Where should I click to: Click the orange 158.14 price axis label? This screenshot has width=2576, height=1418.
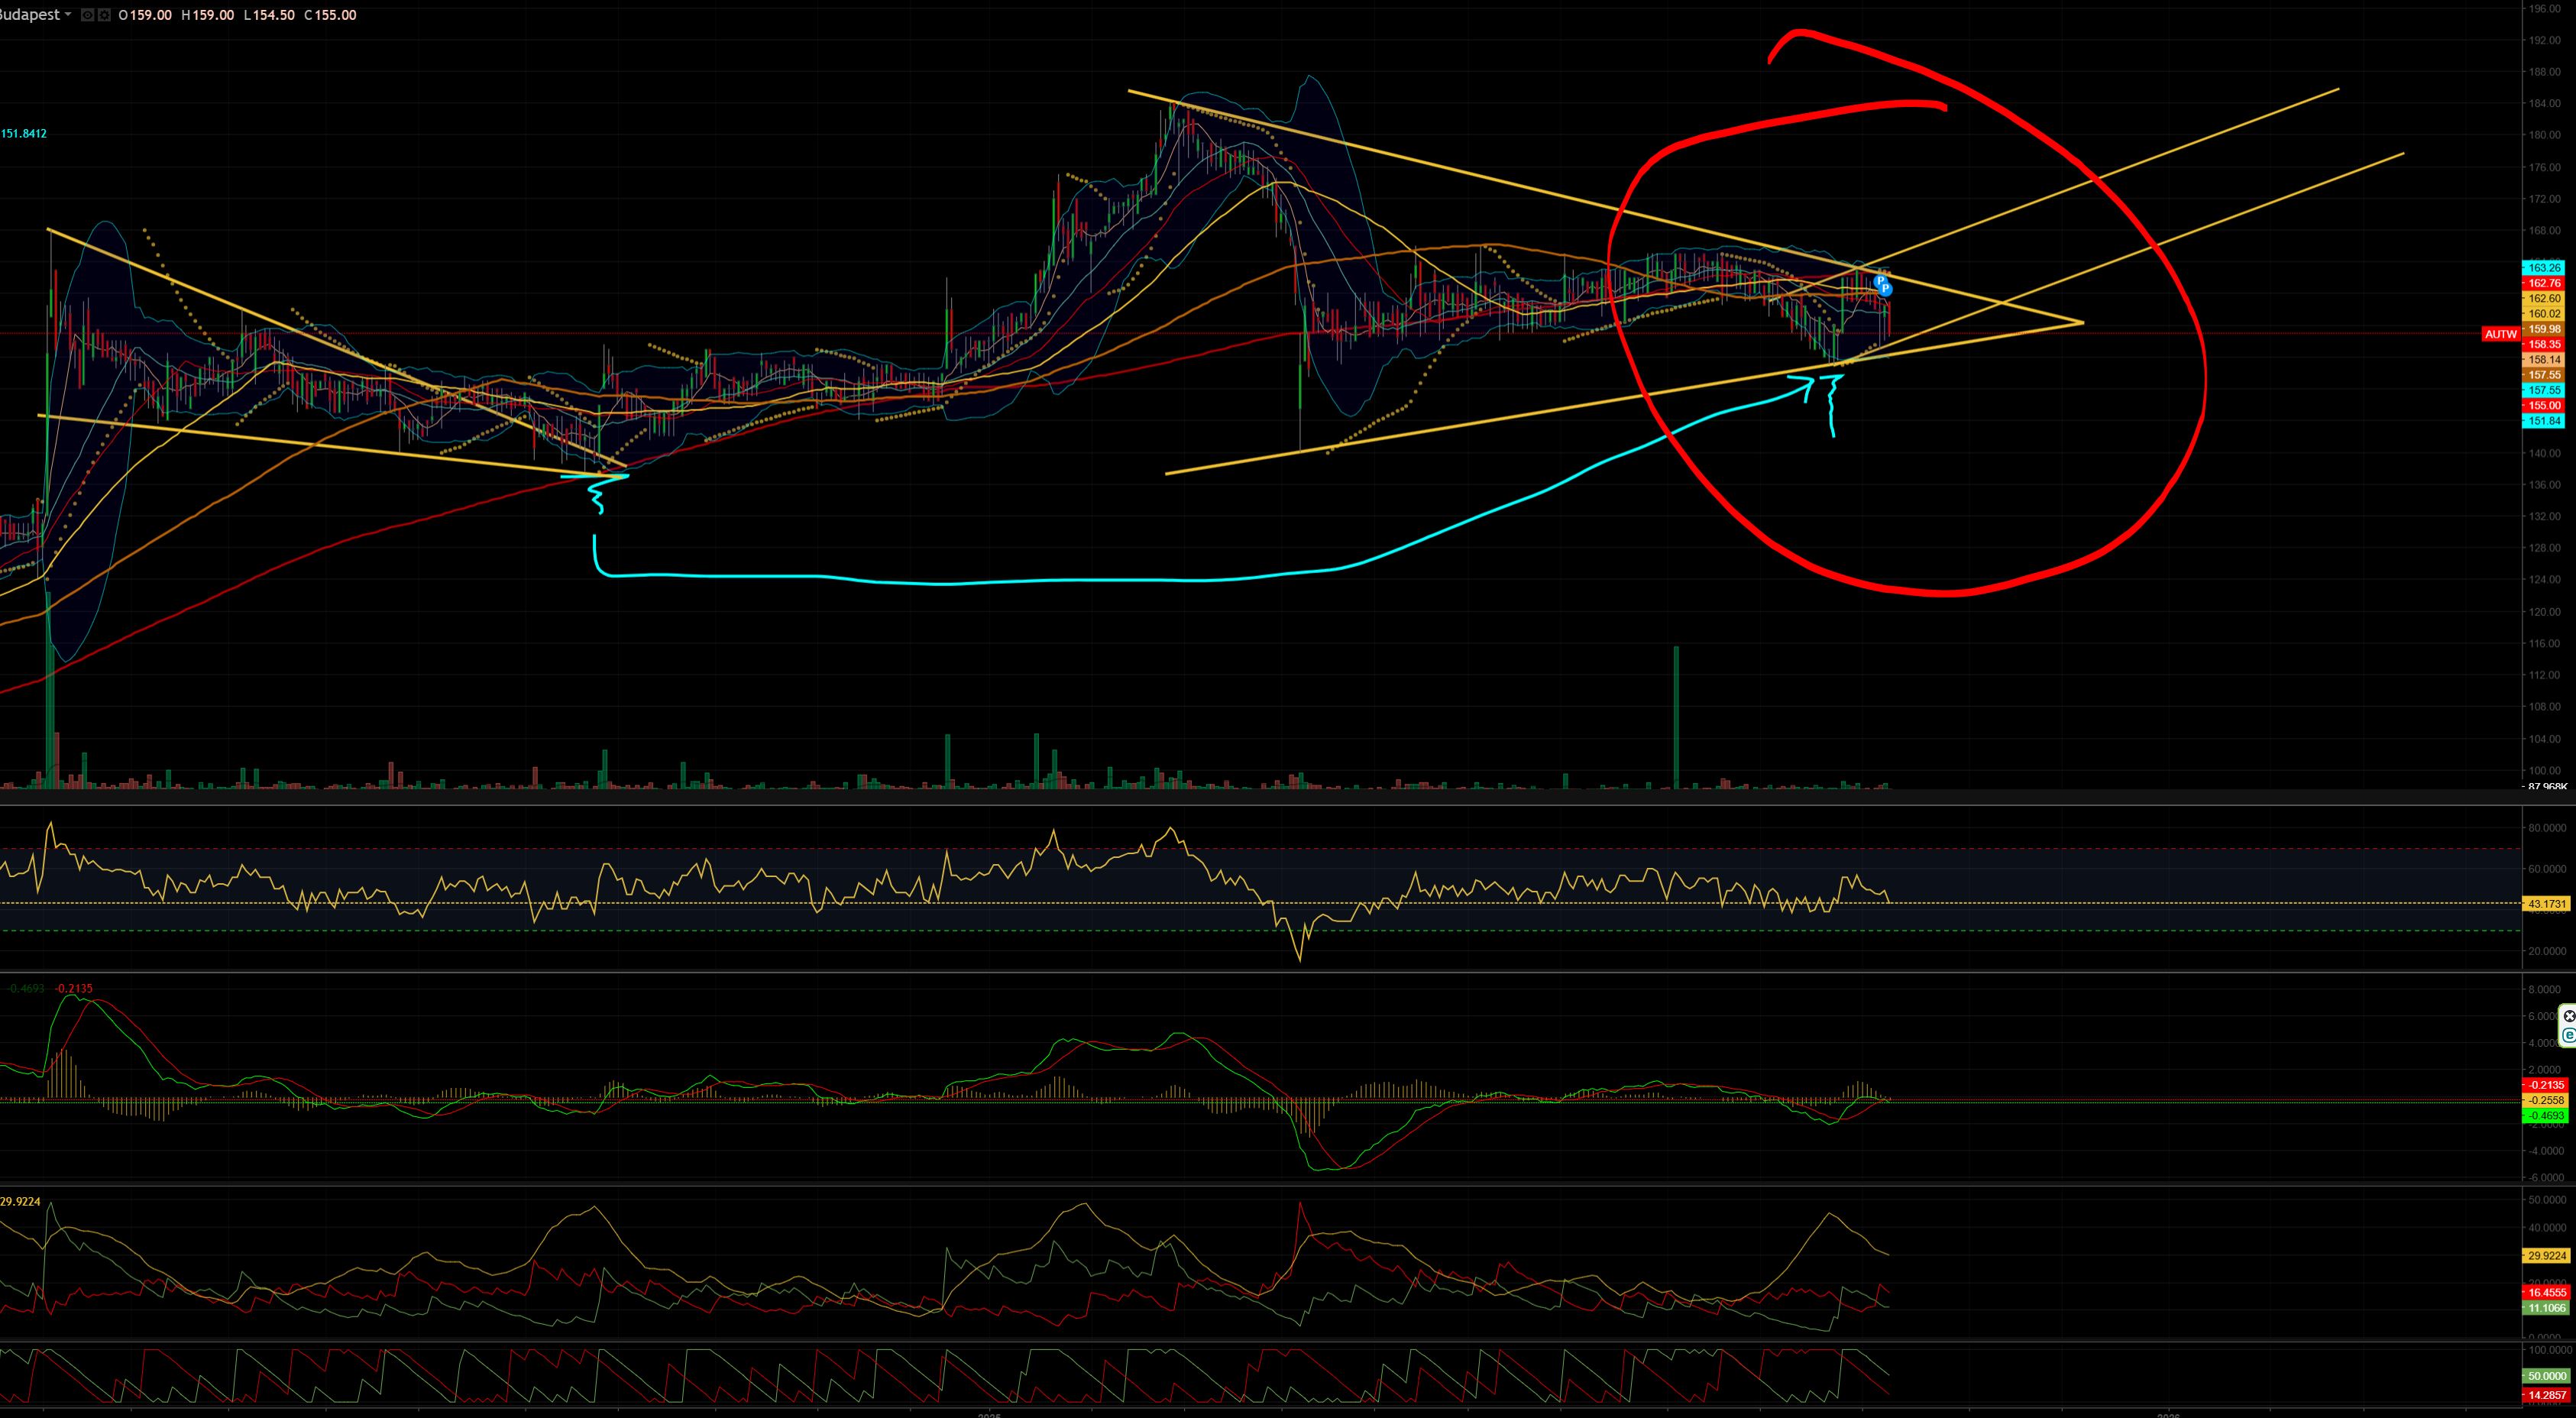tap(2544, 360)
